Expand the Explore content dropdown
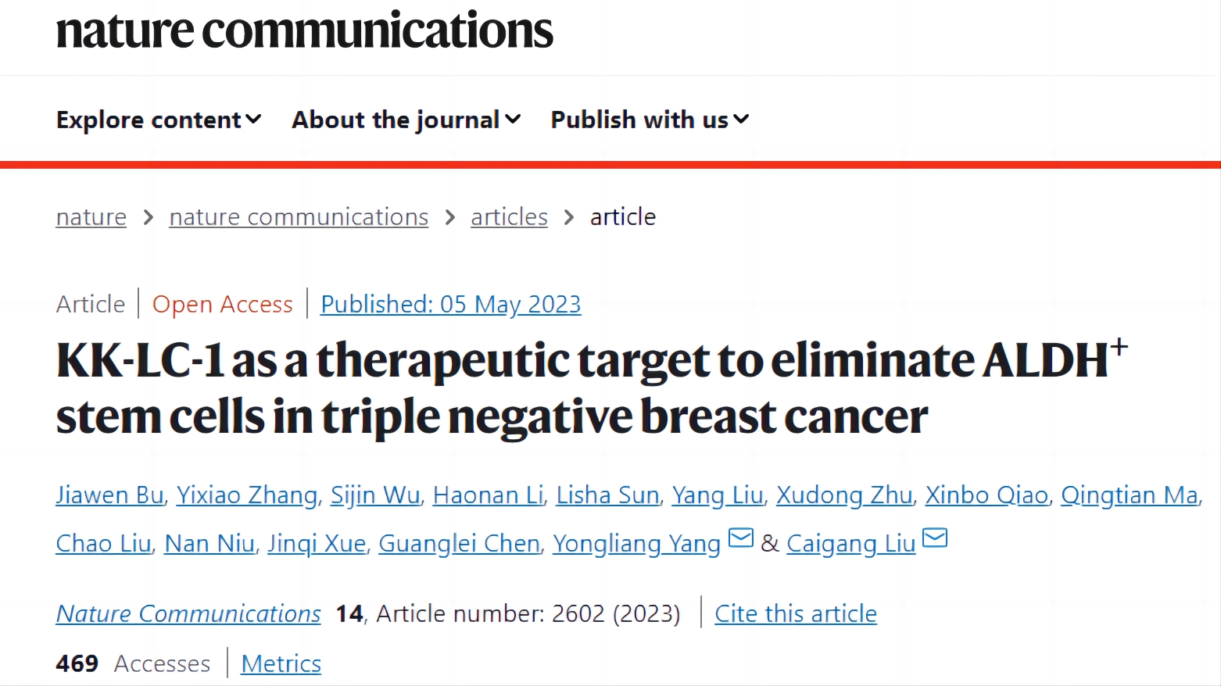This screenshot has width=1221, height=686. coord(159,120)
